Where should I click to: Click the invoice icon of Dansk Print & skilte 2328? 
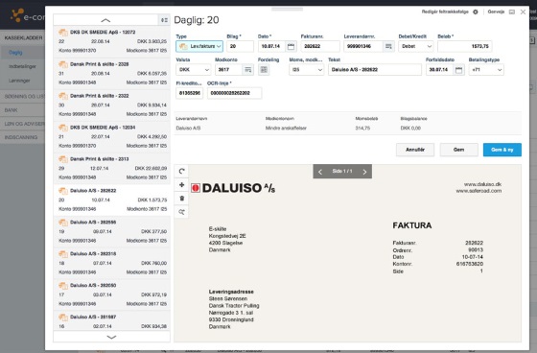coord(62,64)
